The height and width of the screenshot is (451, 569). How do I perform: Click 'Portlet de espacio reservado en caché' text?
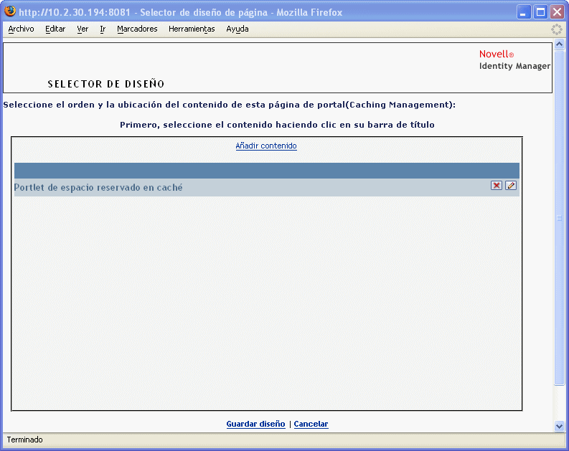98,187
